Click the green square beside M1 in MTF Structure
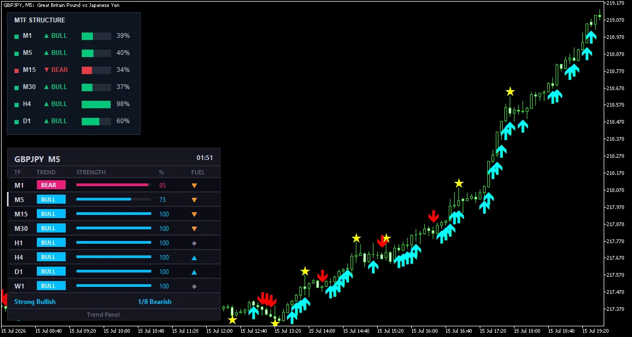Screen dimensions: 632x337 click(17, 37)
